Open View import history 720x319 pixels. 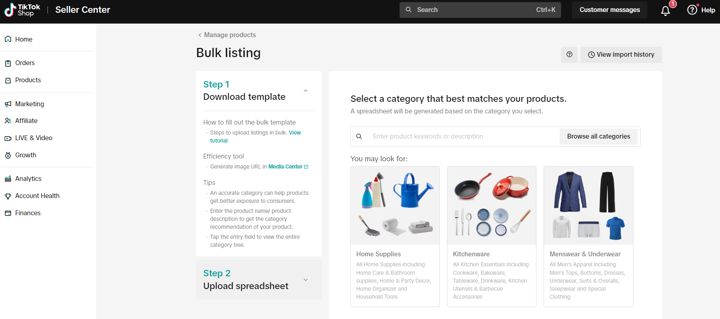621,55
